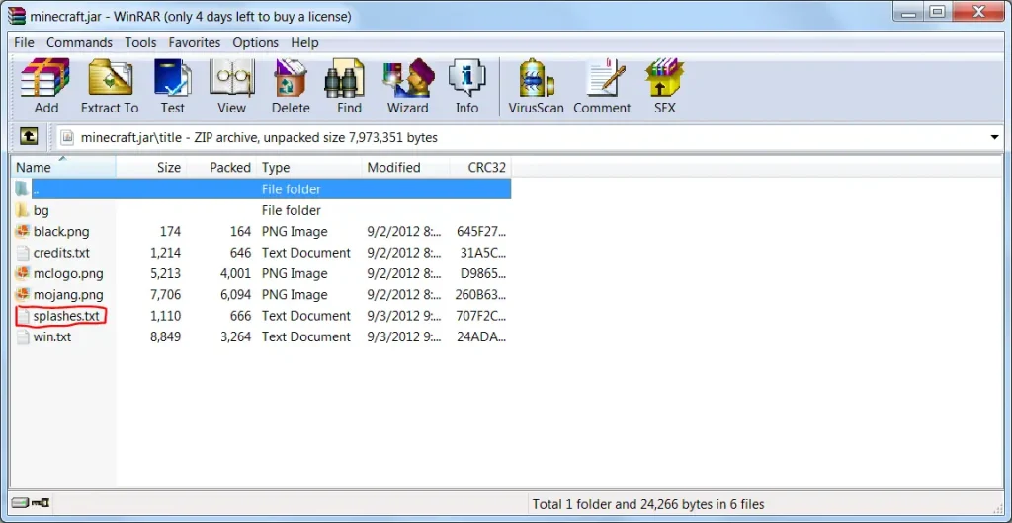The width and height of the screenshot is (1012, 523).
Task: Select the credits.txt file name
Action: click(x=63, y=253)
